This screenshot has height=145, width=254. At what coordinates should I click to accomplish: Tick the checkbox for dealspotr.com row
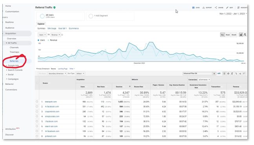click(x=37, y=102)
